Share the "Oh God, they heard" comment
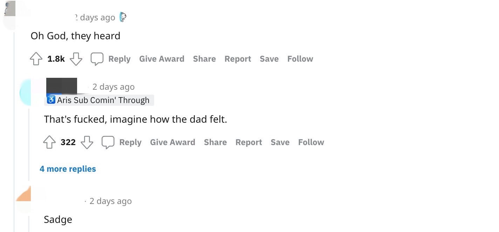This screenshot has width=499, height=232. (204, 59)
